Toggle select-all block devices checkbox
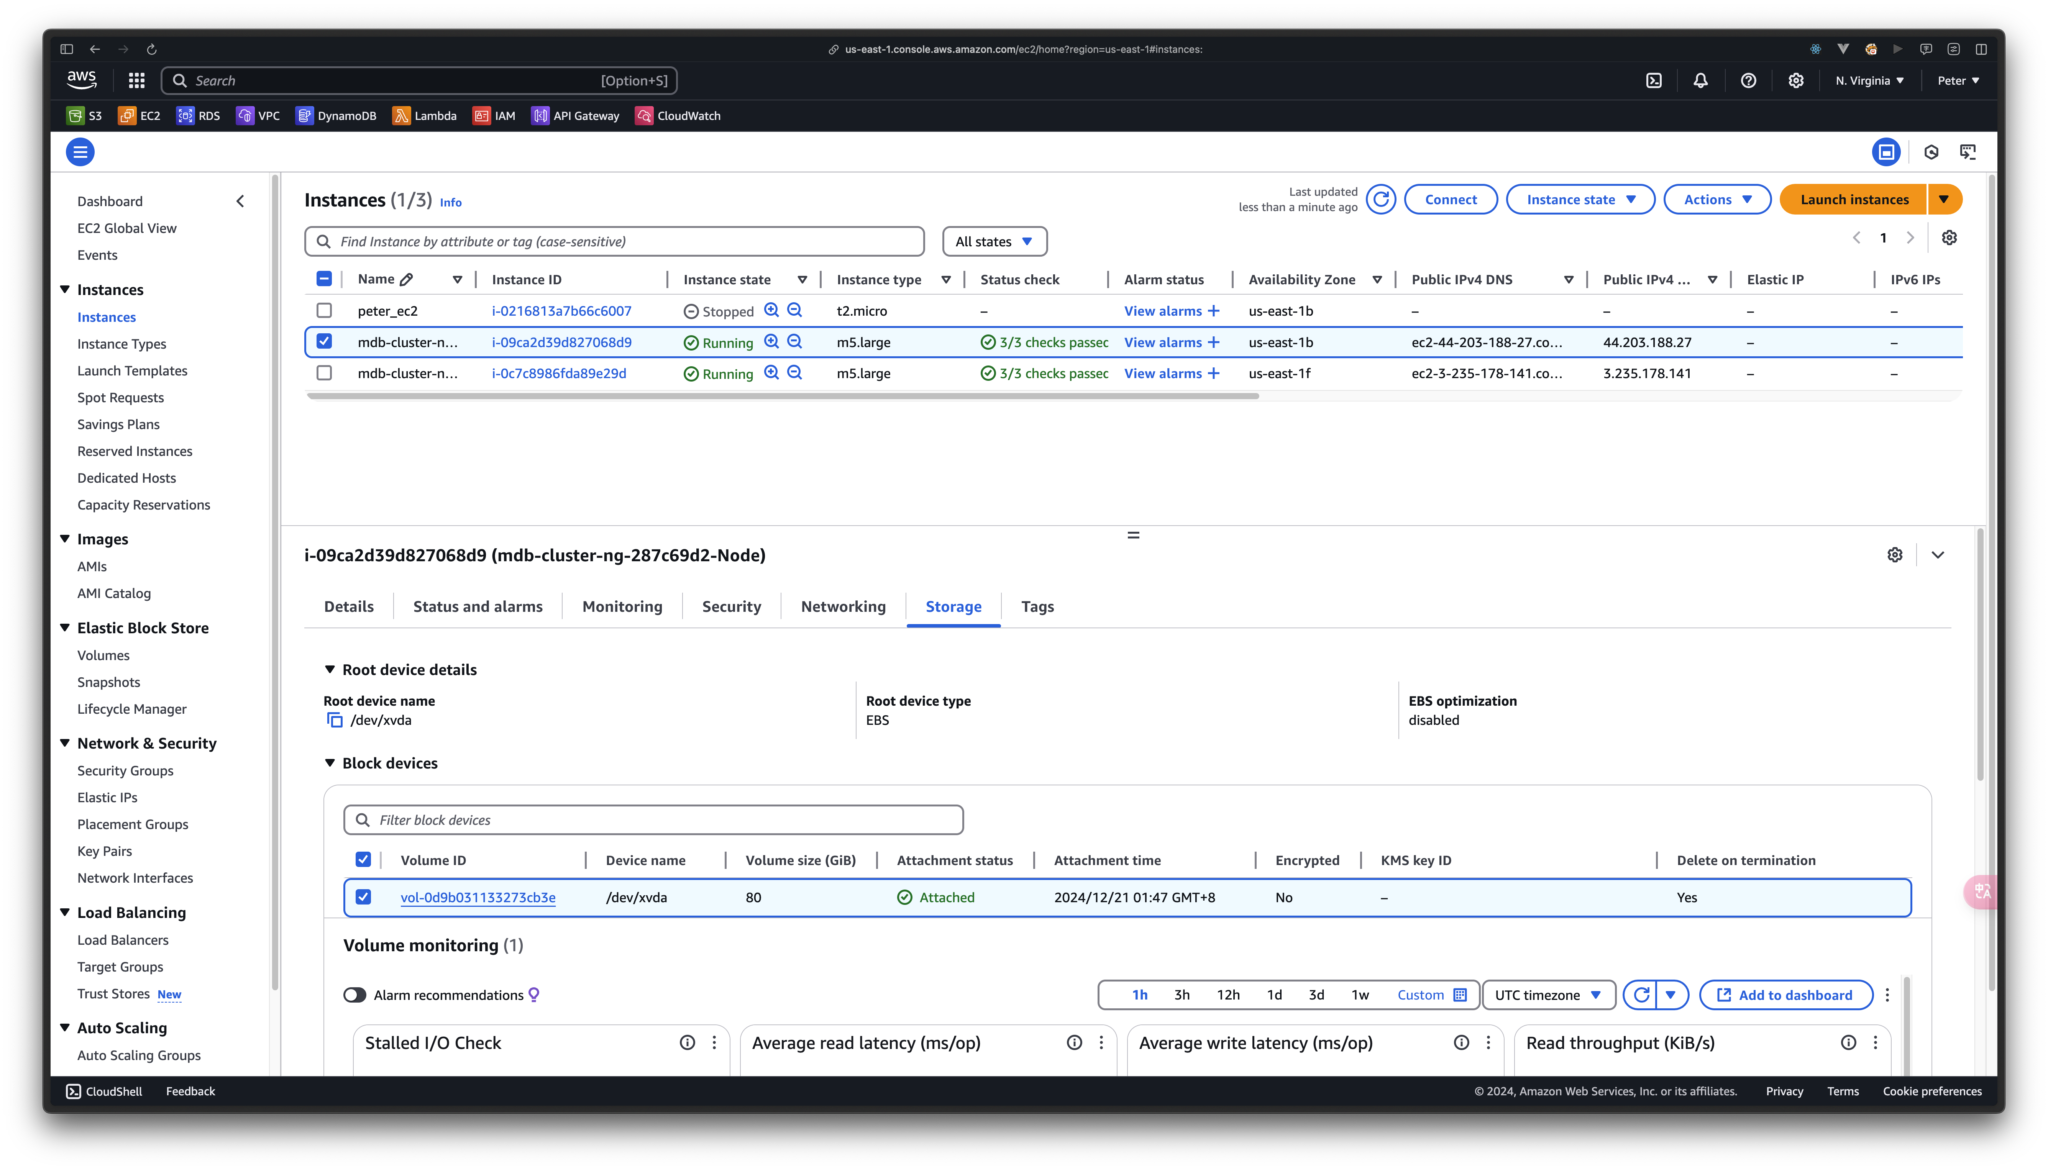Image resolution: width=2048 pixels, height=1170 pixels. tap(363, 860)
